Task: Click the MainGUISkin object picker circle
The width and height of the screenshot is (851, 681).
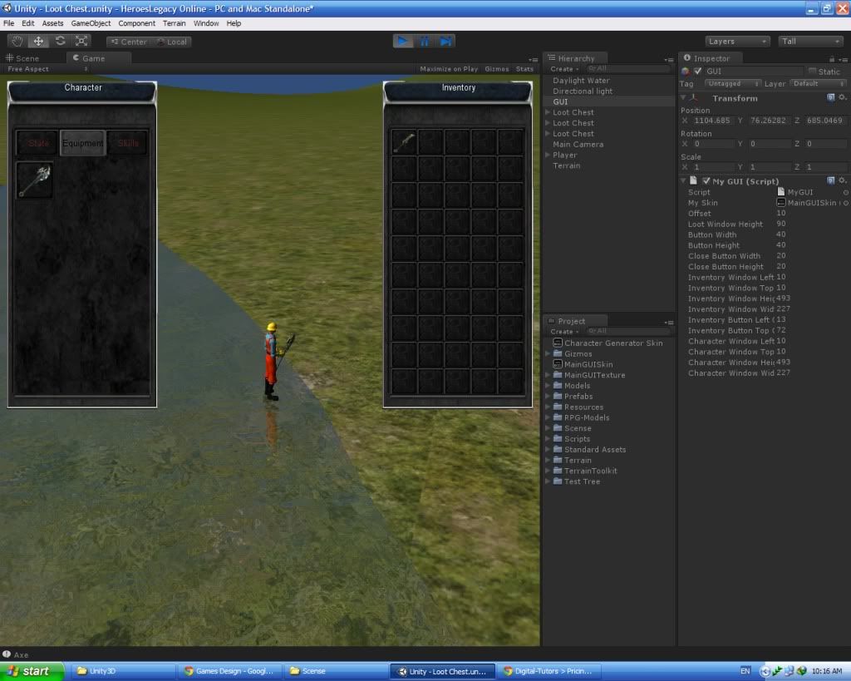Action: tap(845, 203)
